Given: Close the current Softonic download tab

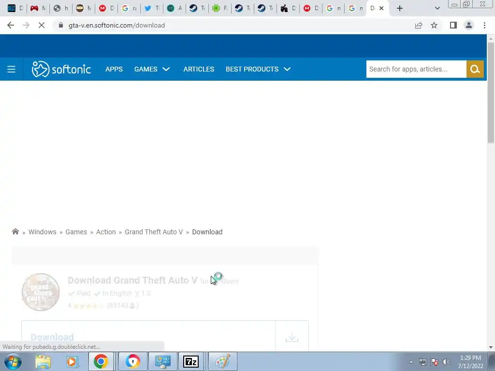Looking at the screenshot, I should point(381,8).
